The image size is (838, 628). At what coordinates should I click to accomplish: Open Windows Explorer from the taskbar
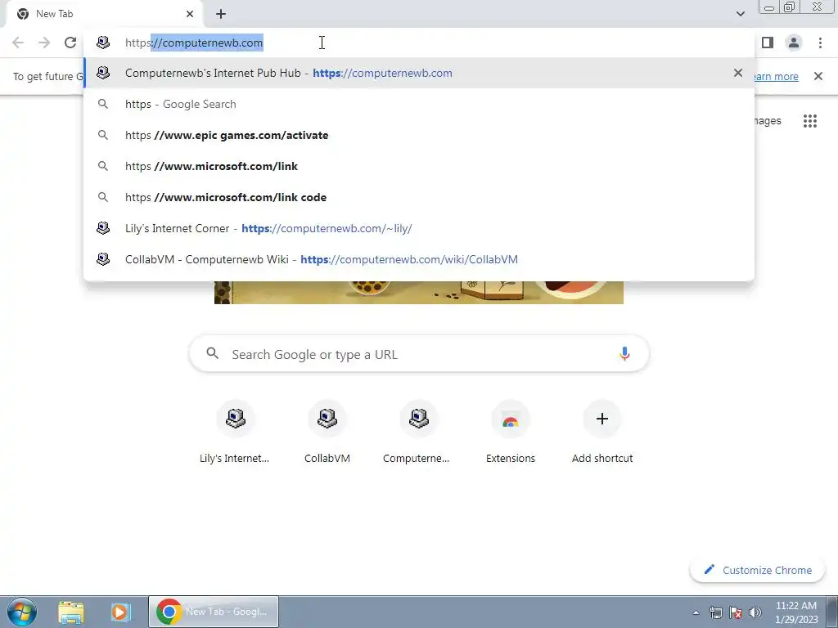[71, 612]
